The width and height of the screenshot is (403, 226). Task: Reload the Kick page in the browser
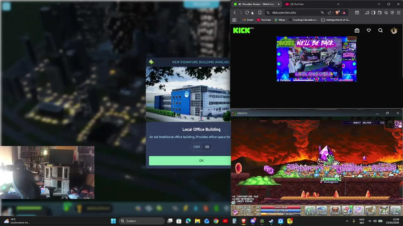coord(247,13)
